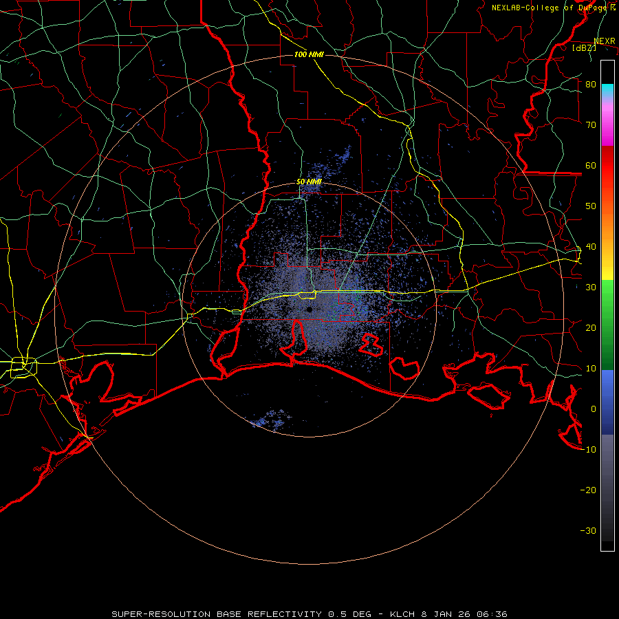Click the [dBZ] units label
This screenshot has height=619, width=619.
pyautogui.click(x=584, y=47)
